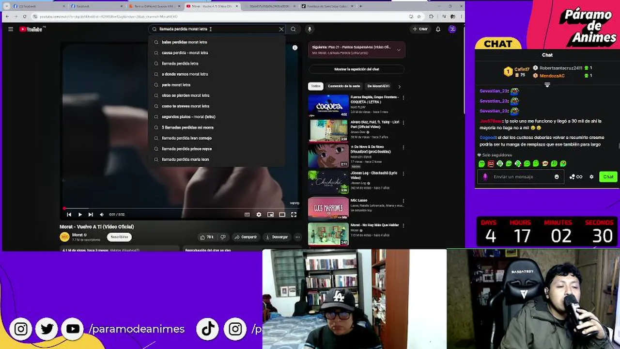Viewport: 620px width, 349px height.
Task: Open the 'Mix: Lasso' Ojos Marrones thumbnail
Action: 328,207
